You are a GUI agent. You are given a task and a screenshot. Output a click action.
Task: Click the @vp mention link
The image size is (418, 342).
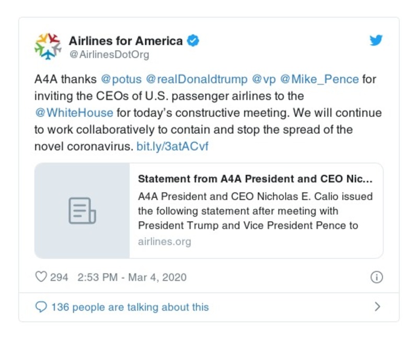[263, 79]
